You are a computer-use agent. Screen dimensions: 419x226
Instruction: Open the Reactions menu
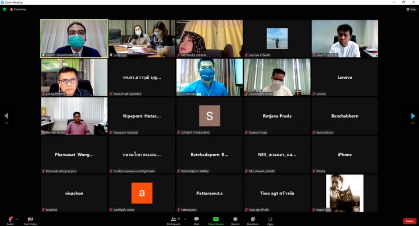(x=252, y=219)
